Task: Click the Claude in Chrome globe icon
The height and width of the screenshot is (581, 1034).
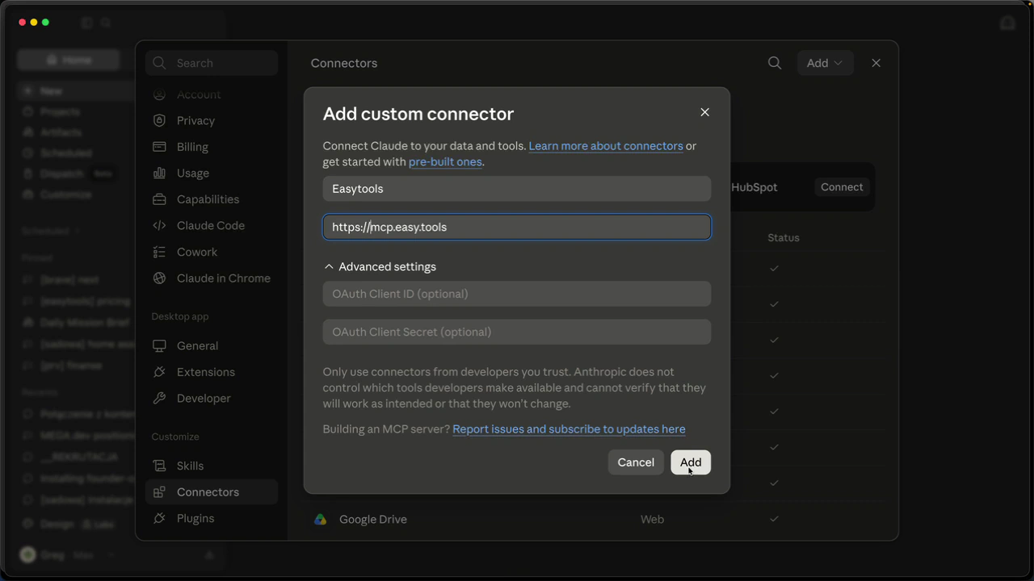Action: 160,278
